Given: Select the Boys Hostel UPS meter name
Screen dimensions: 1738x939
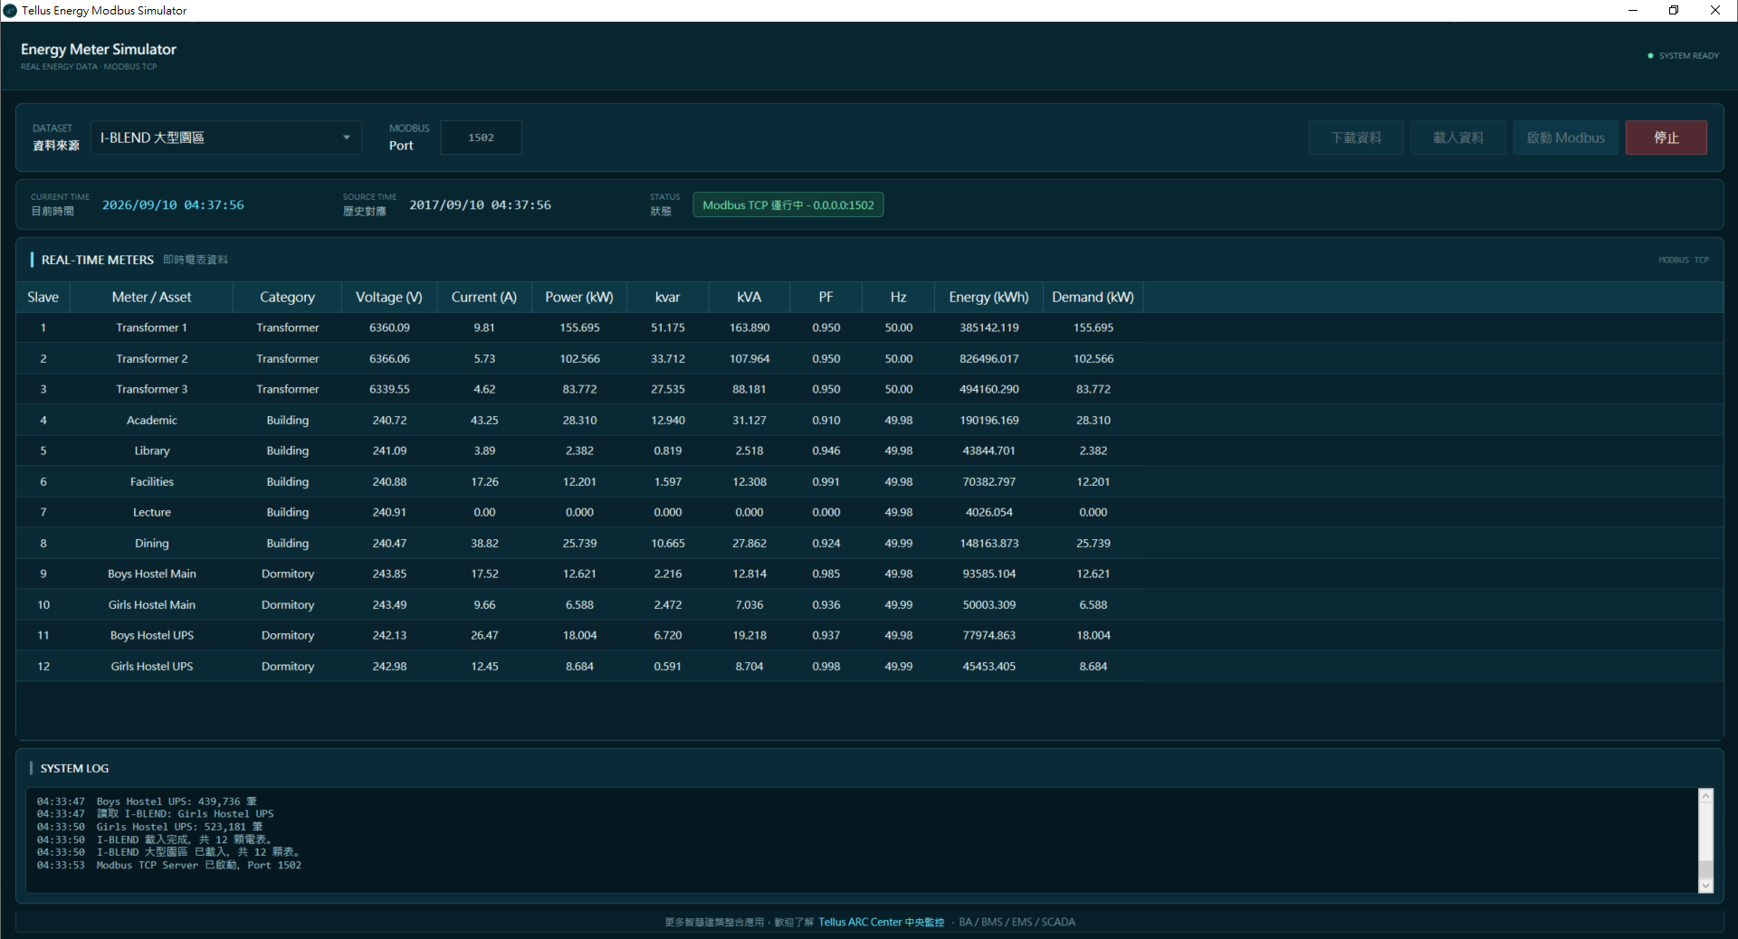Looking at the screenshot, I should pyautogui.click(x=152, y=635).
